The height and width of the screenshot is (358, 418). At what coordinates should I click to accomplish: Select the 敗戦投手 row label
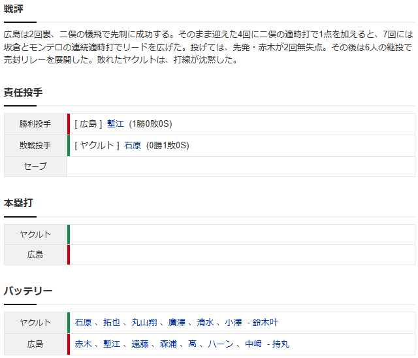(x=35, y=146)
